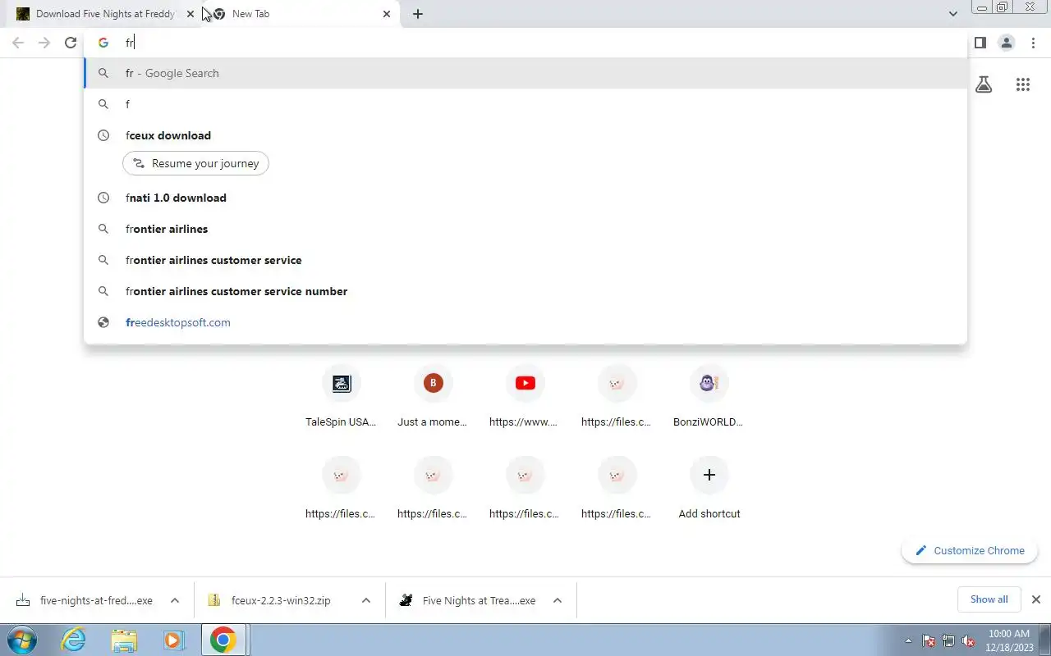Close the downloads bar
Screen dimensions: 1051x656
pos(1036,599)
